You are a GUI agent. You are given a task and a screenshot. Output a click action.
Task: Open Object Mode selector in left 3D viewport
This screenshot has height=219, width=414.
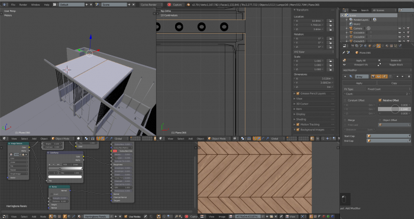63,139
